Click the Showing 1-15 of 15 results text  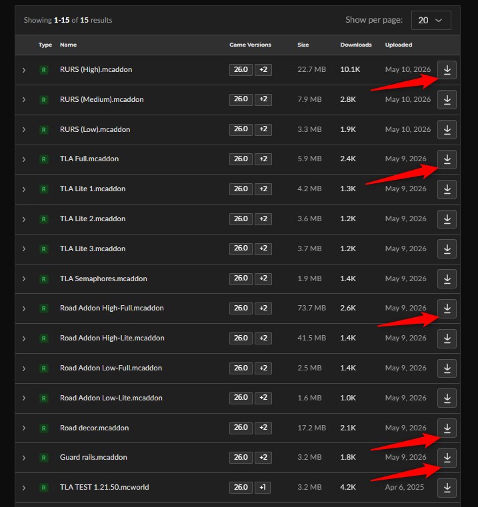[68, 20]
